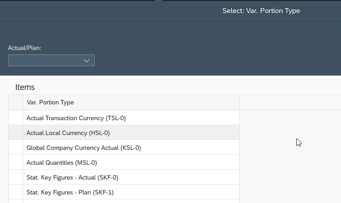This screenshot has height=203, width=341.
Task: Click the Items table heading
Action: tap(25, 87)
